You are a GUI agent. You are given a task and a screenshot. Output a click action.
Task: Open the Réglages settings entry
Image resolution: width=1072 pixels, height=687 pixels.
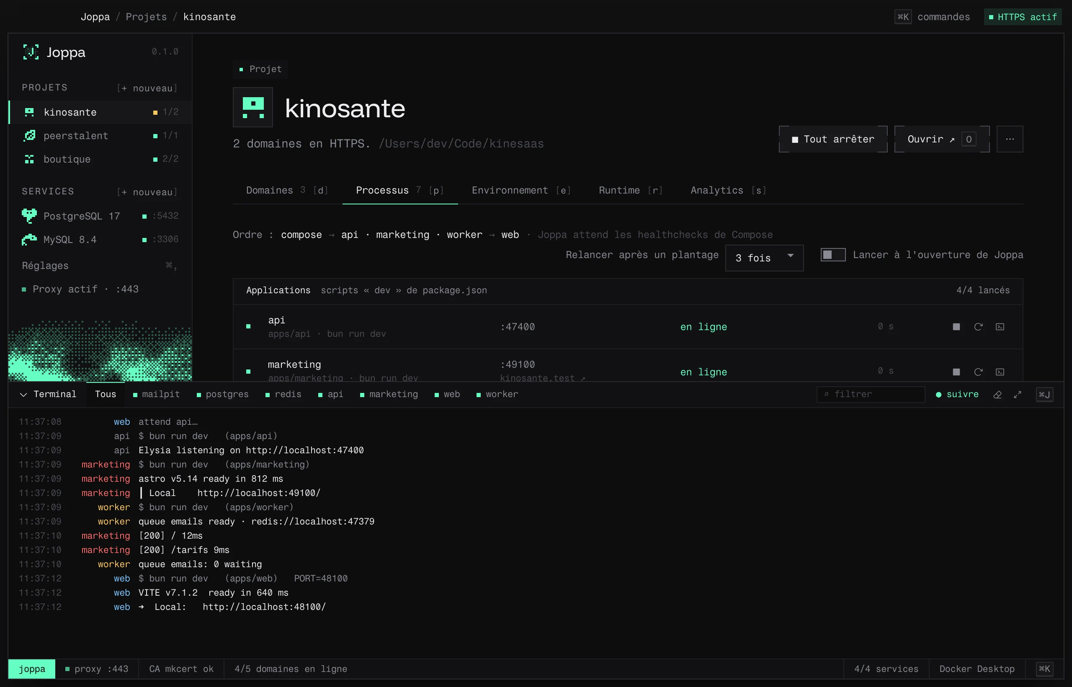click(x=100, y=266)
